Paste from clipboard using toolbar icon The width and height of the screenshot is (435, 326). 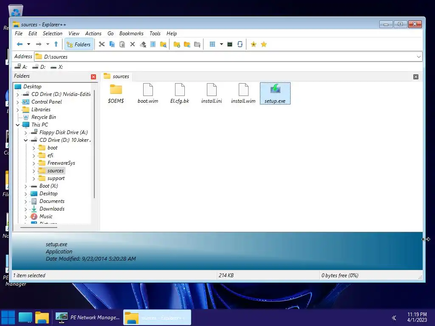122,44
